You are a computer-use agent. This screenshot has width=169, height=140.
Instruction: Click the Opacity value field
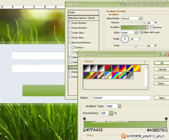[x=150, y=23]
